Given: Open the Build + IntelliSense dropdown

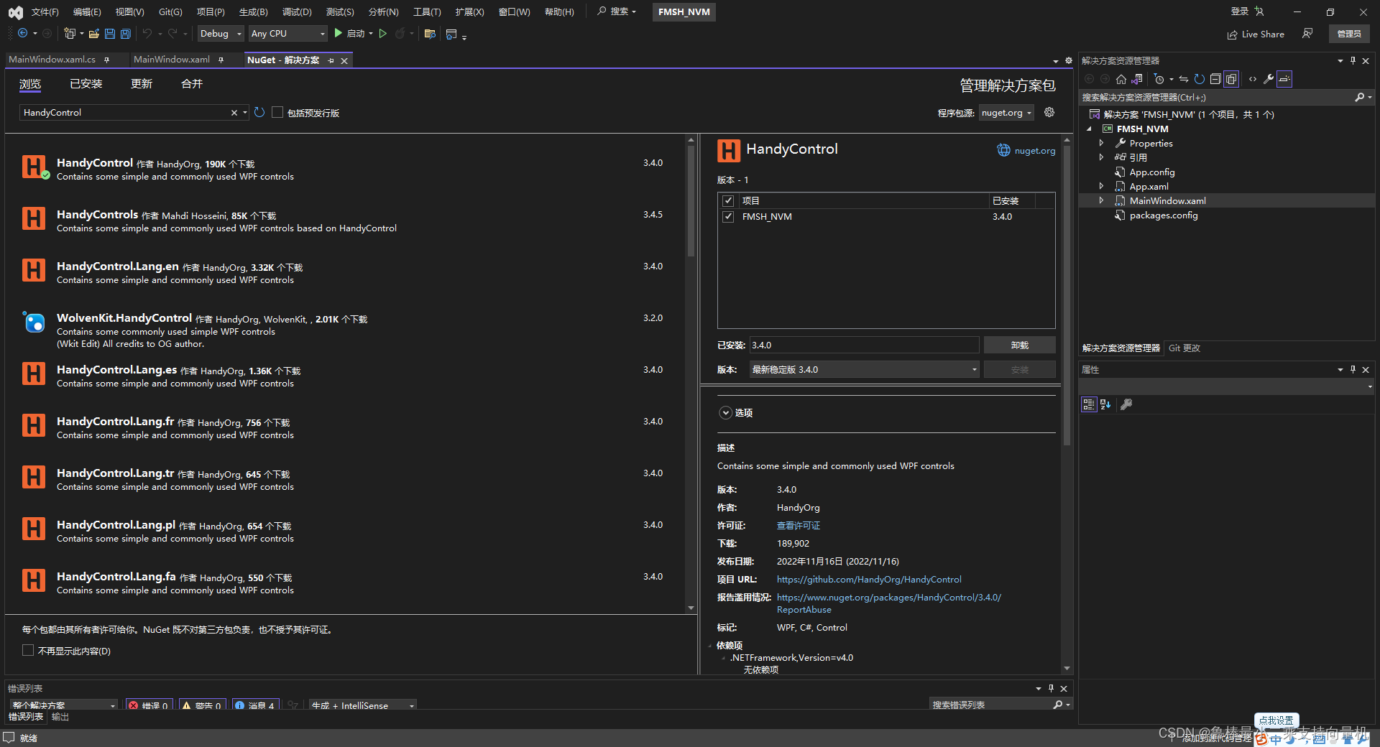Looking at the screenshot, I should 363,705.
